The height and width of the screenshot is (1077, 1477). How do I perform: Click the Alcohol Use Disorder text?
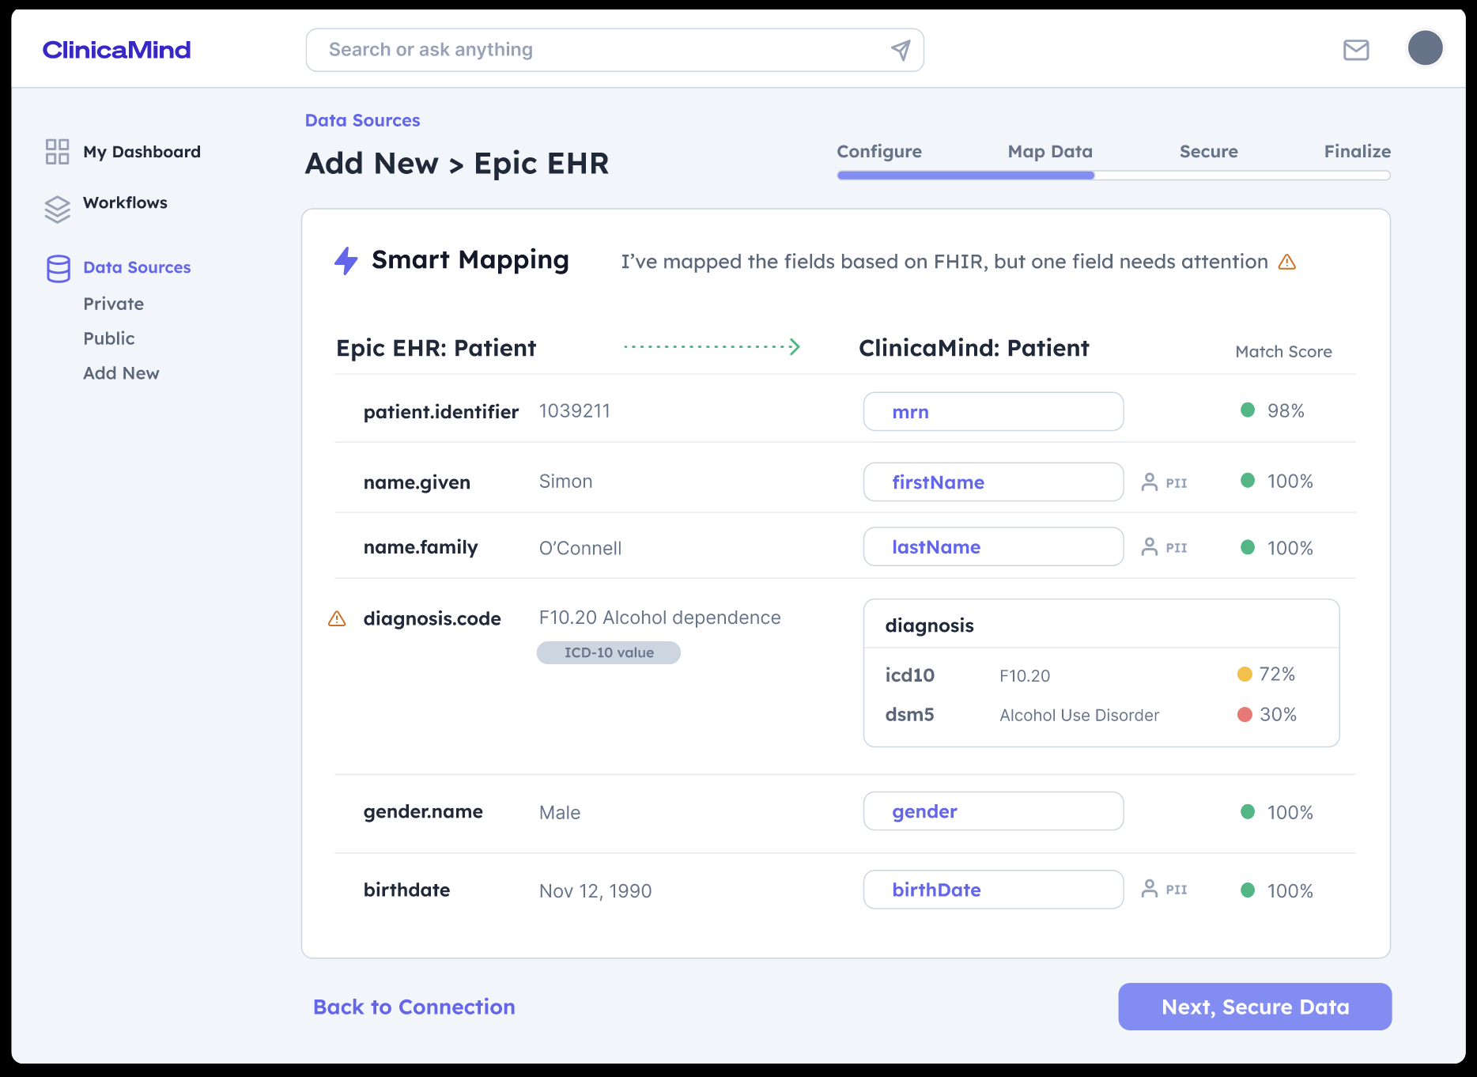point(1079,715)
